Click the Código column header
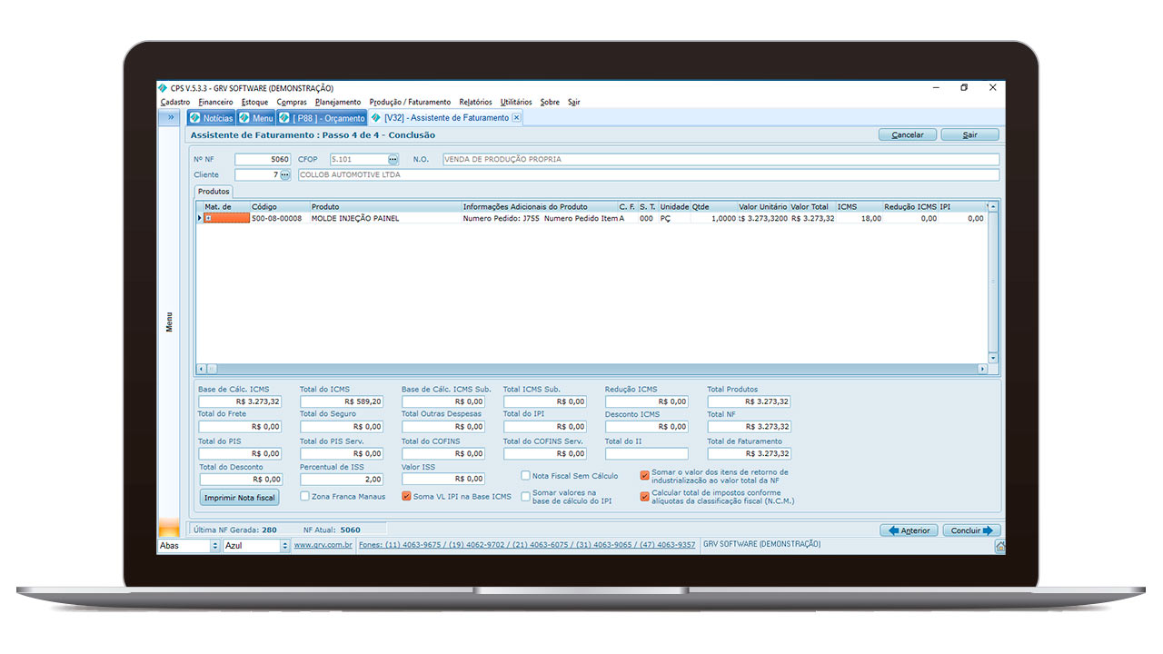Screen dimensions: 1163x654 (280, 207)
